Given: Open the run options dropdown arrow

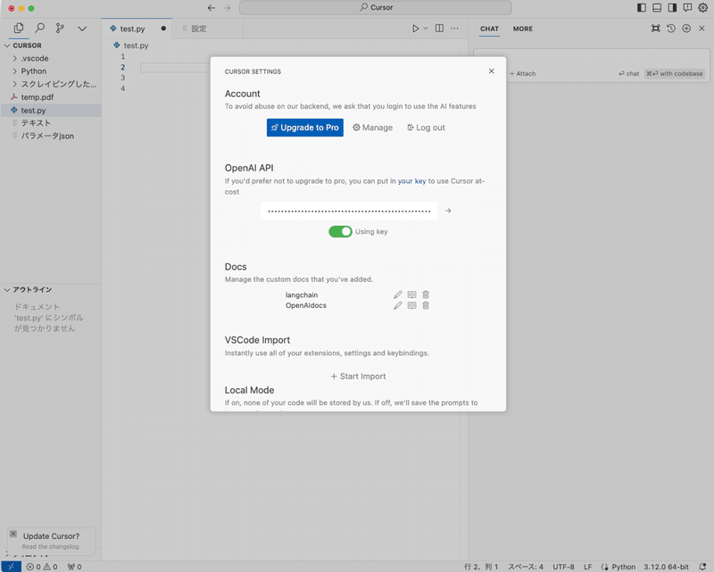Looking at the screenshot, I should (426, 29).
